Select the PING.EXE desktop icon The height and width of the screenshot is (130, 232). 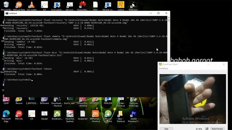(x=108, y=101)
